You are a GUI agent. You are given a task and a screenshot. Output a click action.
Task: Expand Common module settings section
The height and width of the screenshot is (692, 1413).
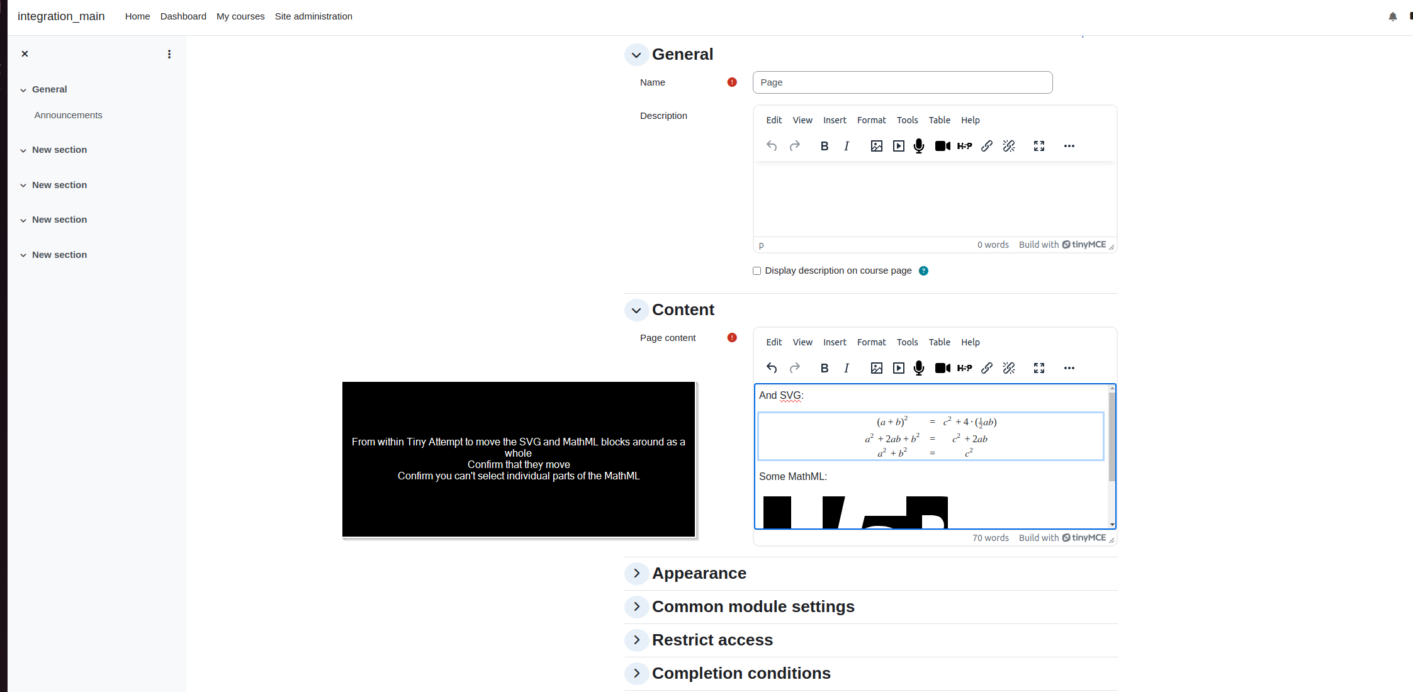636,606
